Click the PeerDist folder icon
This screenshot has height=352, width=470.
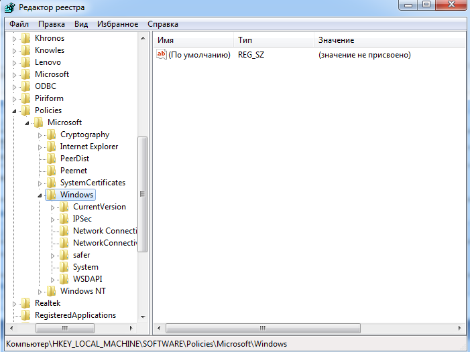click(x=51, y=159)
